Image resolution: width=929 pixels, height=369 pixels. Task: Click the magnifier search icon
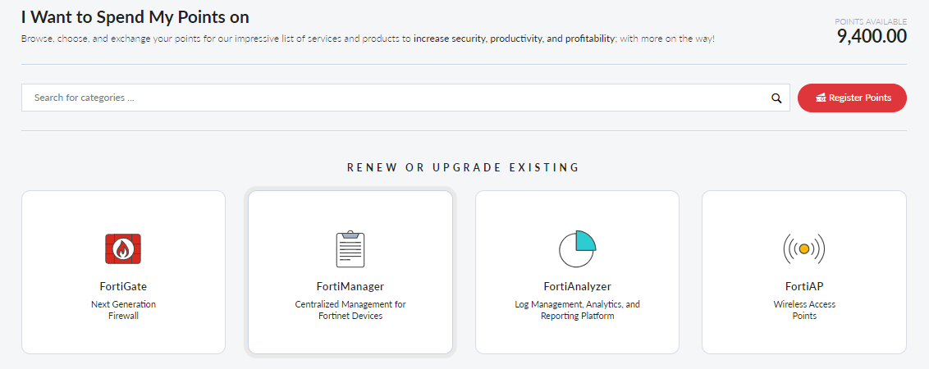tap(776, 98)
